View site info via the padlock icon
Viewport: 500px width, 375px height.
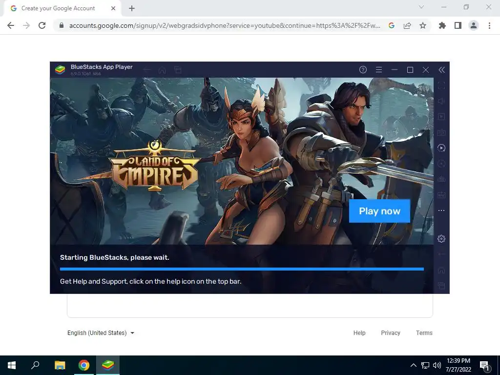(62, 25)
